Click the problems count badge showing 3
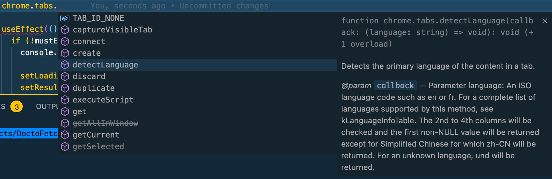 pos(17,106)
